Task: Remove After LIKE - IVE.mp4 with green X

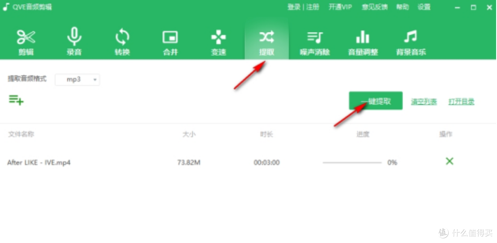Action: pyautogui.click(x=450, y=161)
